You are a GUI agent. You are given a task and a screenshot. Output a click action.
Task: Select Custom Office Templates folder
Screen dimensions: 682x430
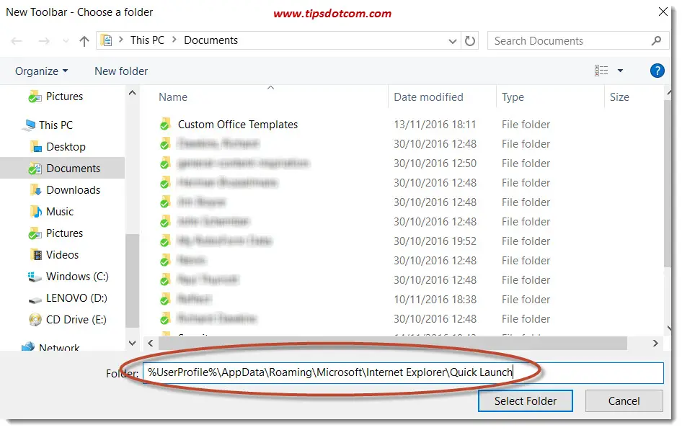[237, 125]
